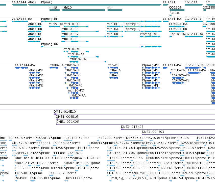The image size is (215, 182).
Task: Click transcript Atac3-RE
Action: click(x=35, y=39)
